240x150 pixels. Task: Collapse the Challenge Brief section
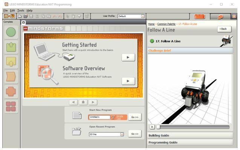[190, 50]
